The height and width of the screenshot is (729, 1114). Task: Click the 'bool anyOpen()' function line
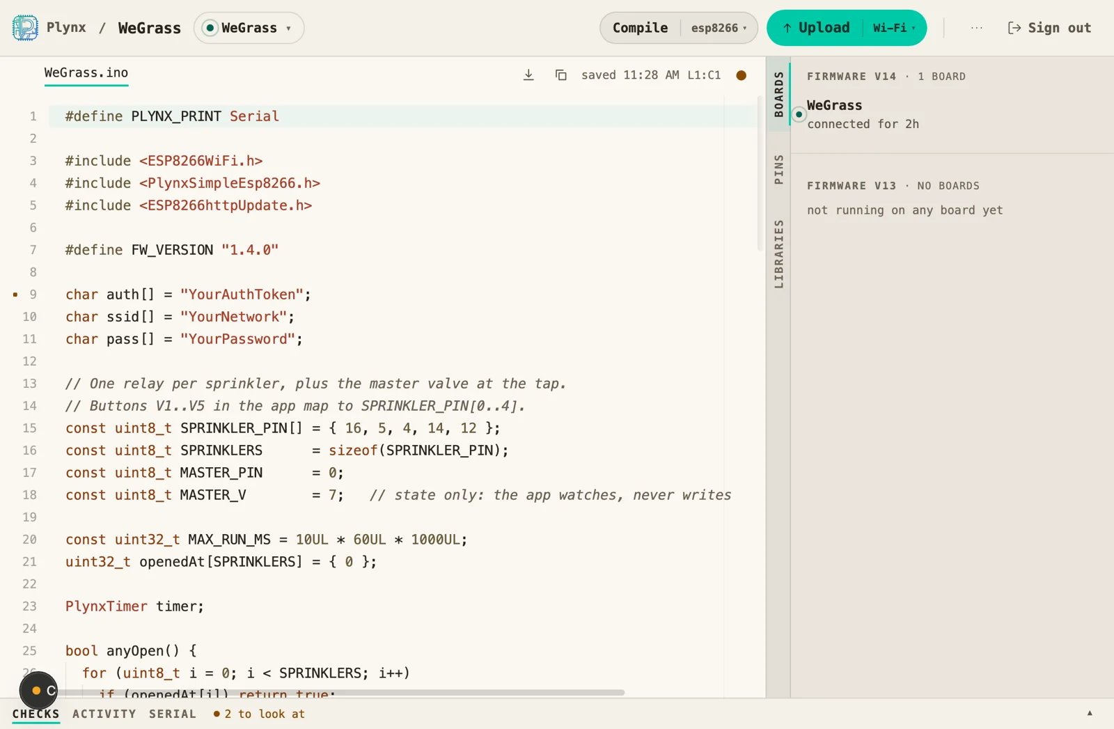coord(131,651)
